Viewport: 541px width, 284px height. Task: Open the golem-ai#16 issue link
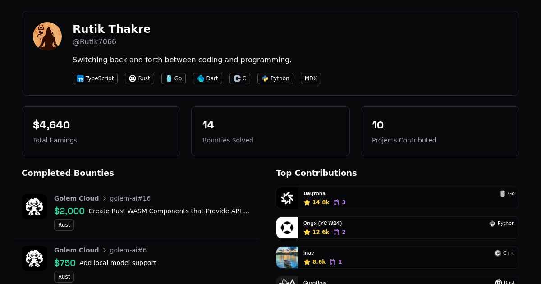pyautogui.click(x=130, y=198)
